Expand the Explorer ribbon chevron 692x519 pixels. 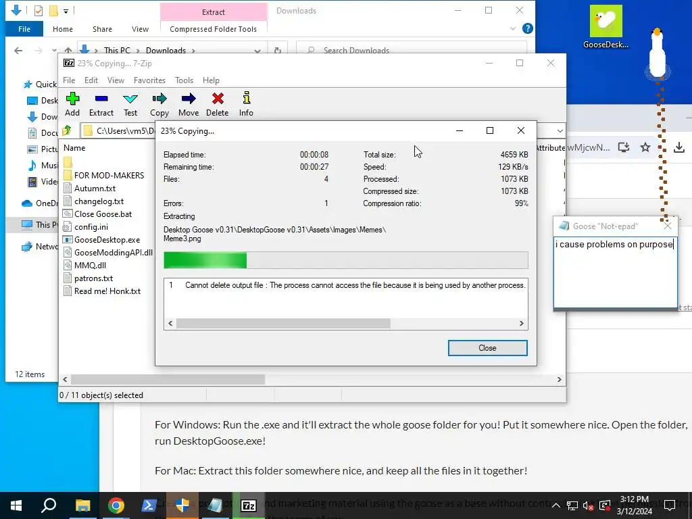click(513, 28)
